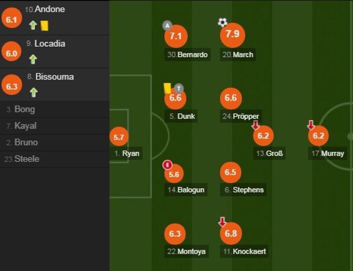Click the green sub-on arrow under Locadia
Viewport: 353px width, 271px height.
coord(33,59)
